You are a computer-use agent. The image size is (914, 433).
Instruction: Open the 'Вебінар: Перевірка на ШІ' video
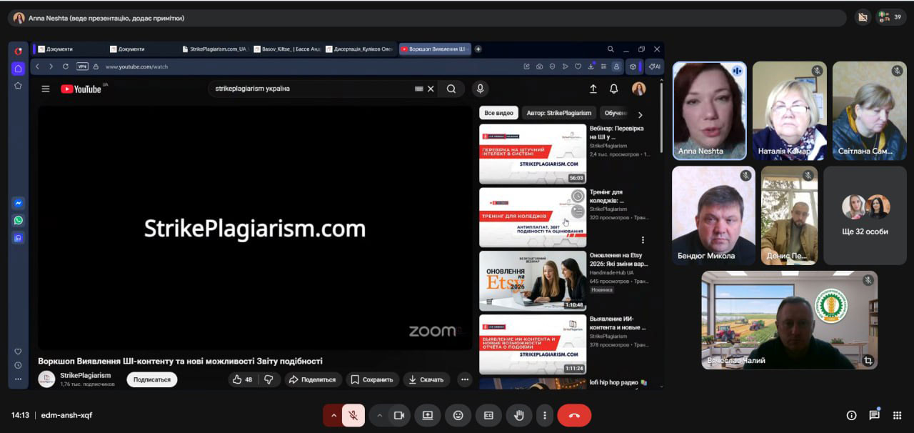coord(532,154)
